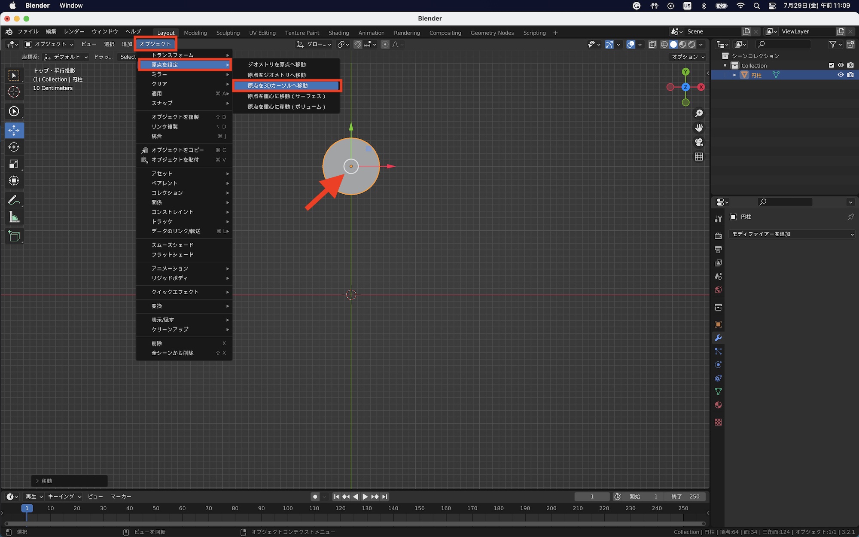This screenshot has width=859, height=537.
Task: Click the timeline horizontal scrollbar
Action: (x=355, y=524)
